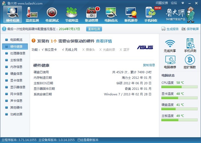Click the 主设备库版本 1.0.14.1055 text
The image size is (201, 143).
pyautogui.click(x=57, y=140)
